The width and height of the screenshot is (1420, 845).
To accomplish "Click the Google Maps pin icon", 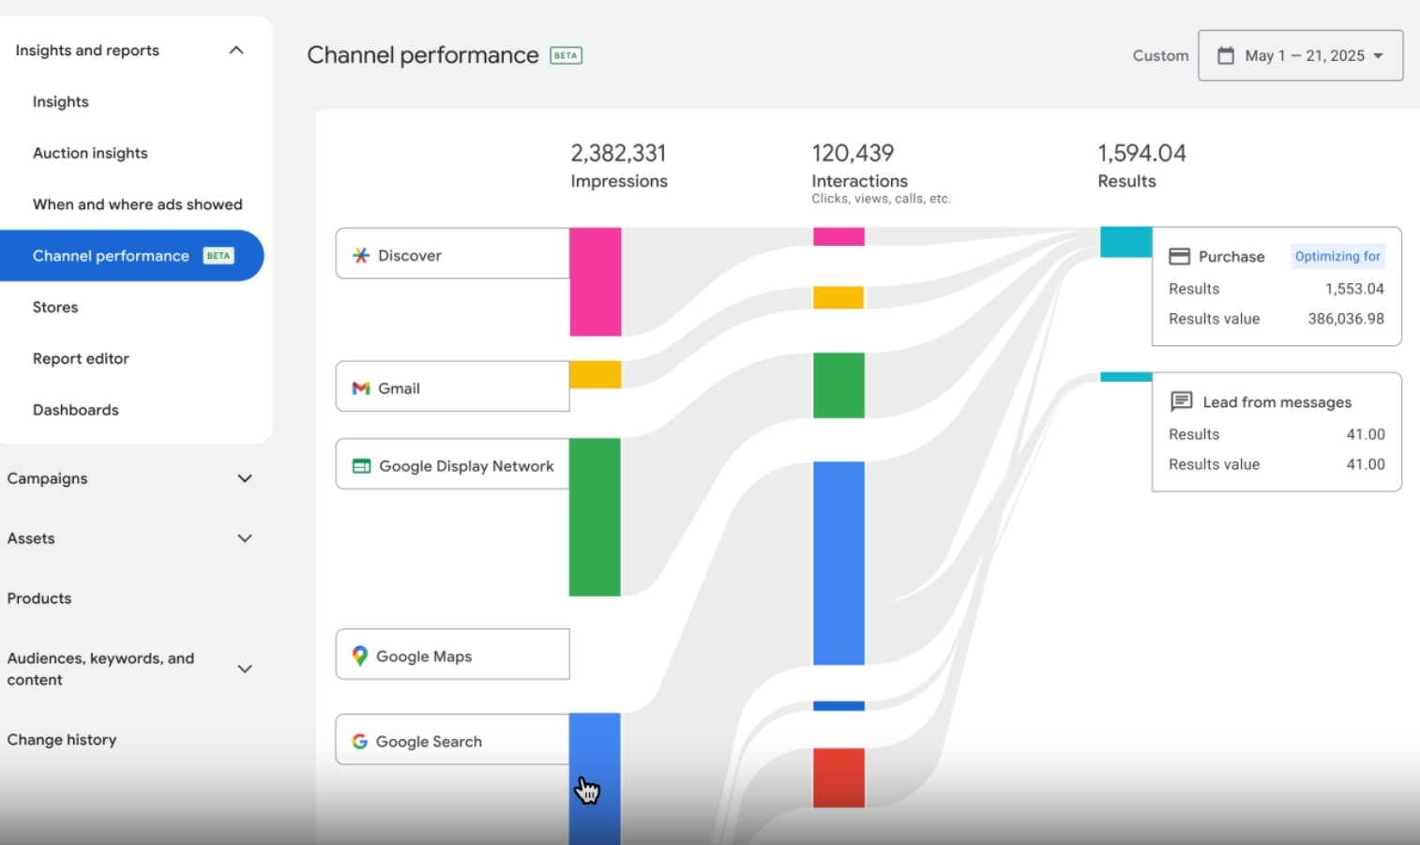I will point(359,655).
